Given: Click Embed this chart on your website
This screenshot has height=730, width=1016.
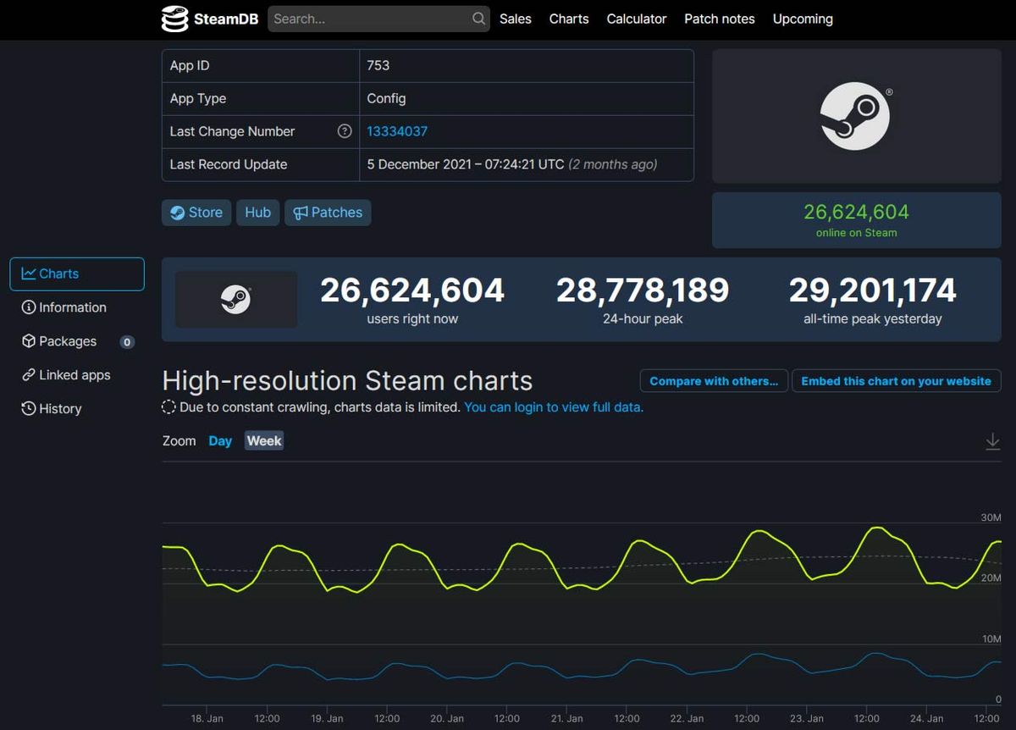Looking at the screenshot, I should coord(896,380).
